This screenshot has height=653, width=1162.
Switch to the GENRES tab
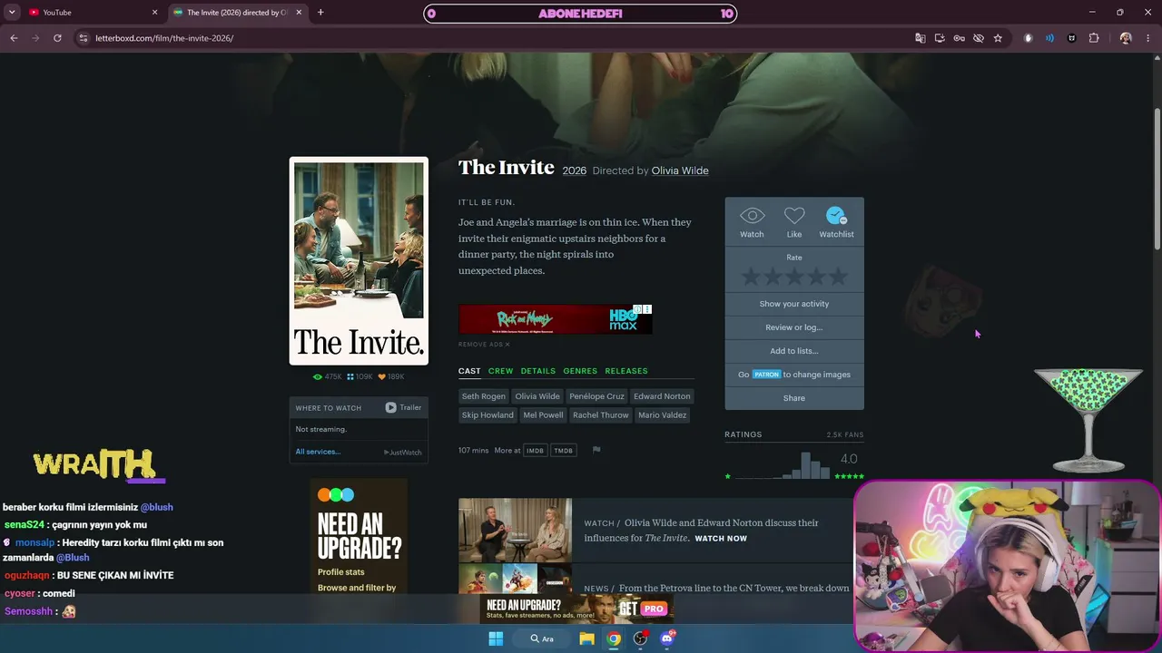coord(580,371)
